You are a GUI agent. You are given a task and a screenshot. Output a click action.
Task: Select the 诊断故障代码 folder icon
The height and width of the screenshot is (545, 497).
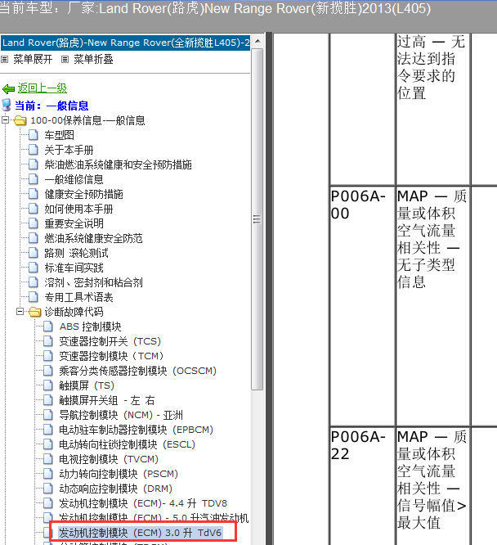click(35, 312)
